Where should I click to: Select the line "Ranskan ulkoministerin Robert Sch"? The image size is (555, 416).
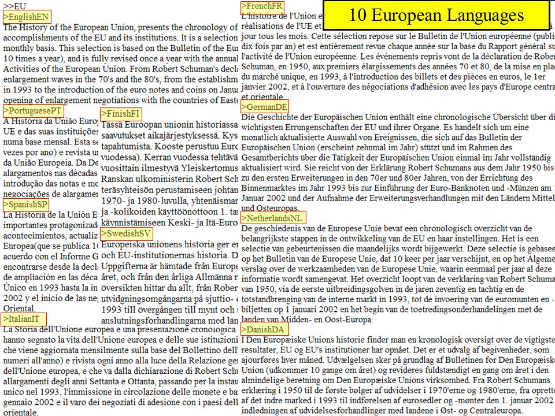[x=169, y=179]
